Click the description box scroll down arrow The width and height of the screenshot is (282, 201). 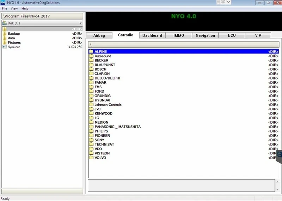[x=277, y=189]
